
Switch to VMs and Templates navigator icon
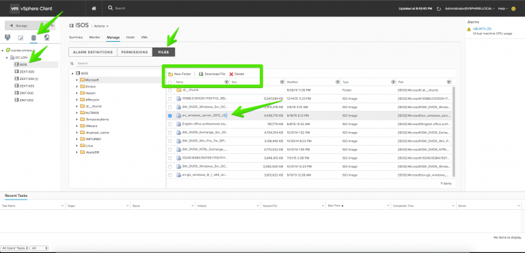(x=21, y=38)
